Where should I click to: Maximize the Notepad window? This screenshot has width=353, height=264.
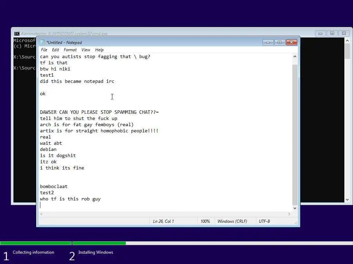[x=280, y=42]
